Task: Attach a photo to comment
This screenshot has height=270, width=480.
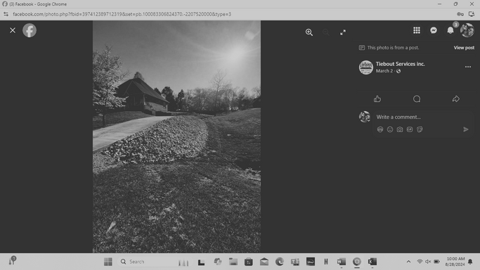Action: [x=400, y=129]
